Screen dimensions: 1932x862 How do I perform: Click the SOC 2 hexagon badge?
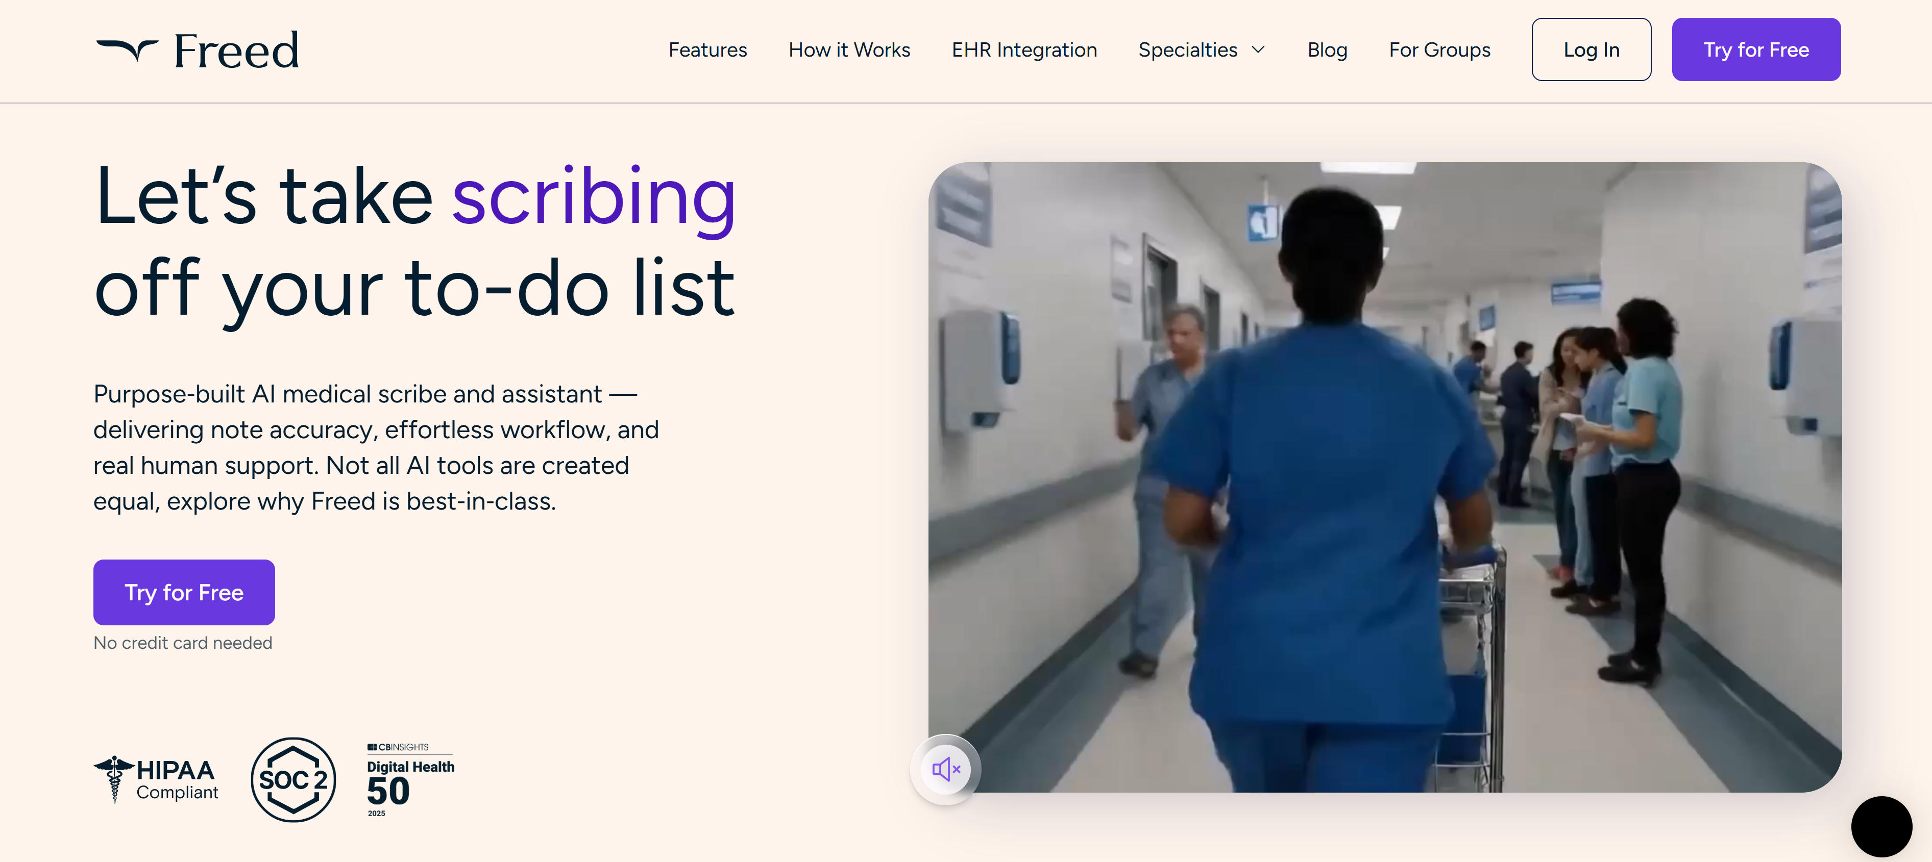[x=294, y=779]
